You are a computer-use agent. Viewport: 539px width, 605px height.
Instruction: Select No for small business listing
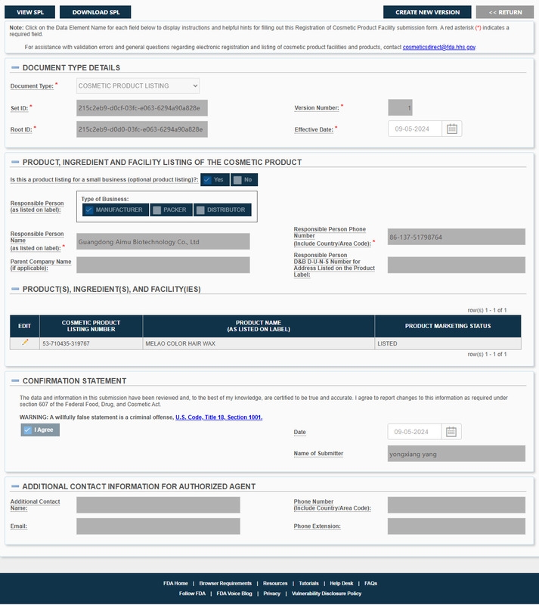click(x=243, y=180)
